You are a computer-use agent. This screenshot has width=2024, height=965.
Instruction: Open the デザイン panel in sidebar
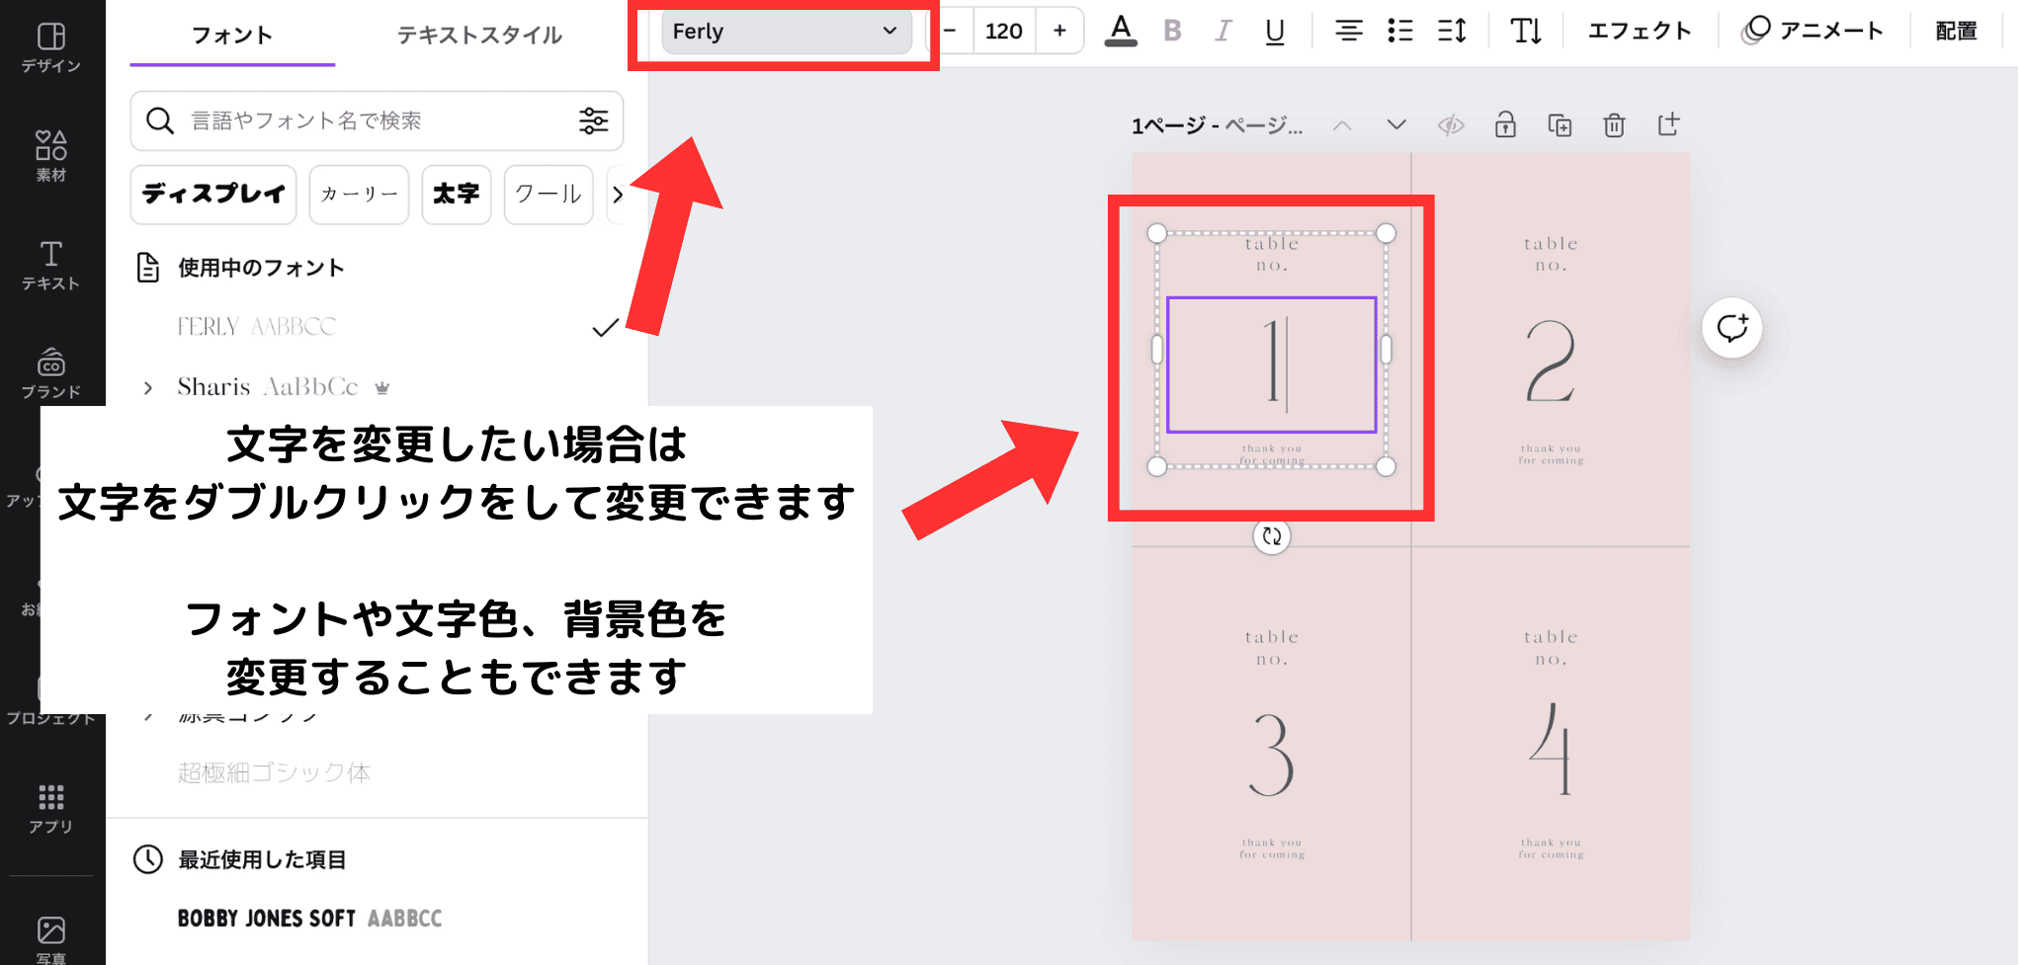(50, 47)
